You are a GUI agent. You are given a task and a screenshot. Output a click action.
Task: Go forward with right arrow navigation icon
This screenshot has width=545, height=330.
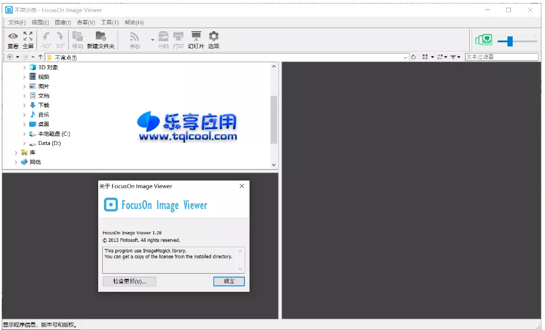click(25, 57)
